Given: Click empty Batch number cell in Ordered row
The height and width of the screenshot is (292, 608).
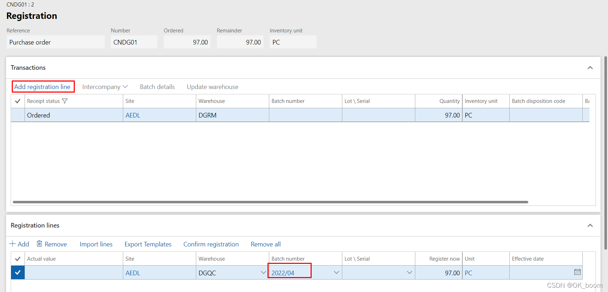Looking at the screenshot, I should pyautogui.click(x=306, y=115).
